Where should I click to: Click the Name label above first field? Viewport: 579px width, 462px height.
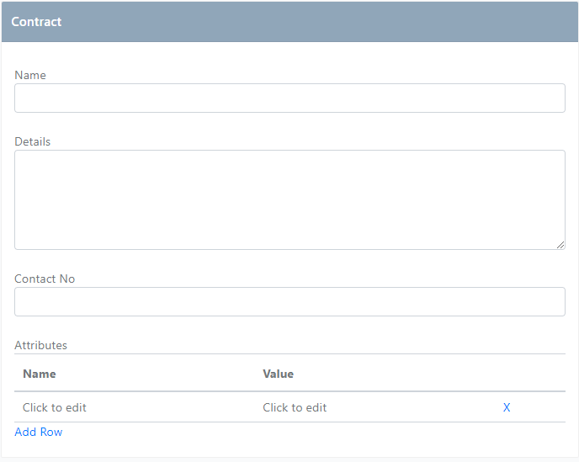(30, 75)
